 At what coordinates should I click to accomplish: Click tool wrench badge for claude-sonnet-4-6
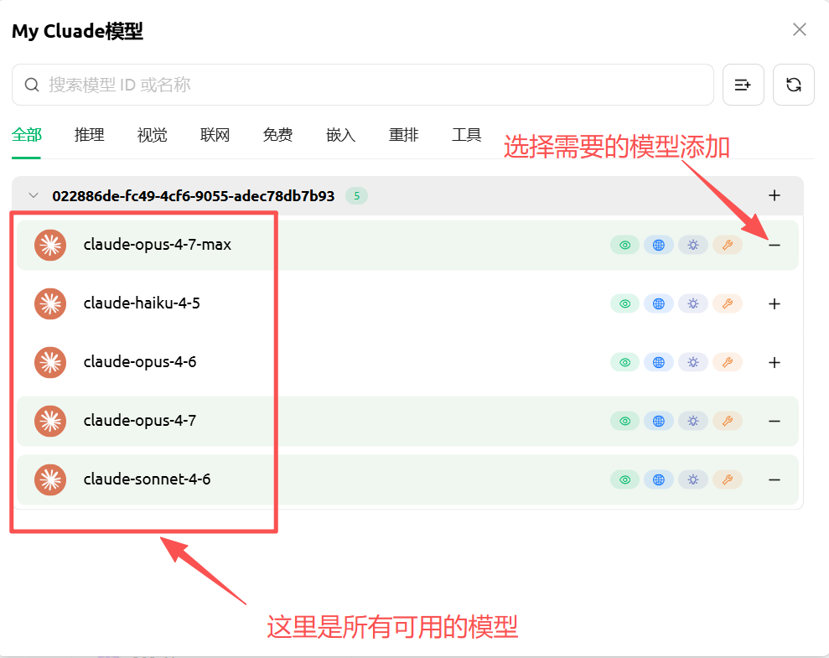728,480
